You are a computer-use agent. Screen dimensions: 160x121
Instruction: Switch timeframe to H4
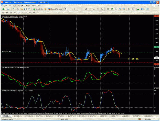tap(23, 13)
